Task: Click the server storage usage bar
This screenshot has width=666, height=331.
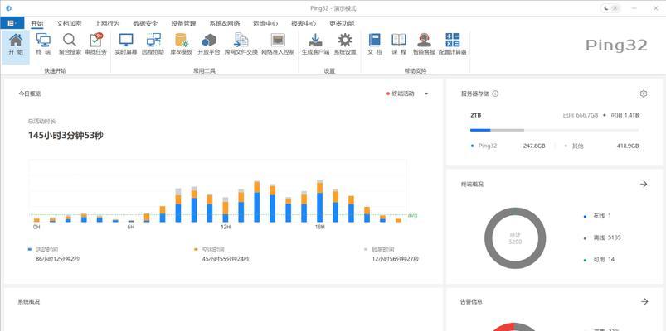Action: pos(554,130)
